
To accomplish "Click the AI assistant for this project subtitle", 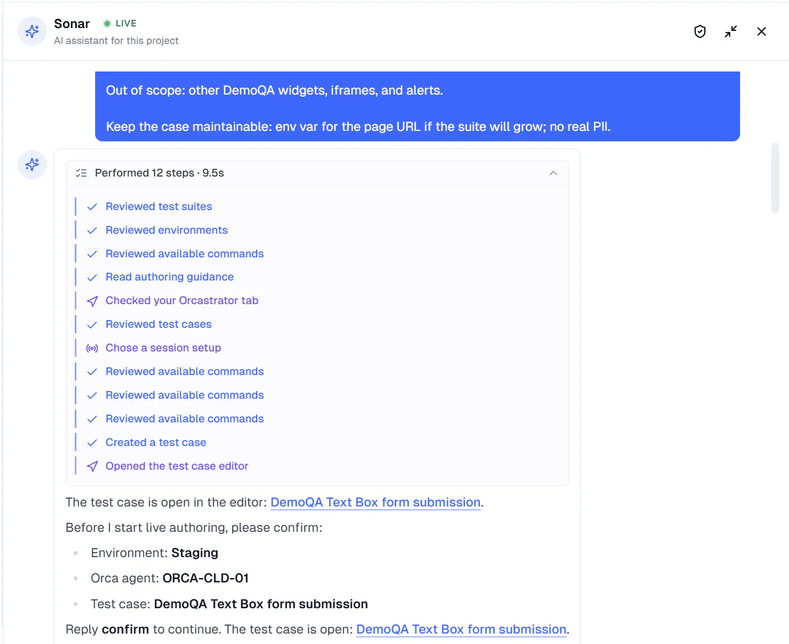I will 116,41.
